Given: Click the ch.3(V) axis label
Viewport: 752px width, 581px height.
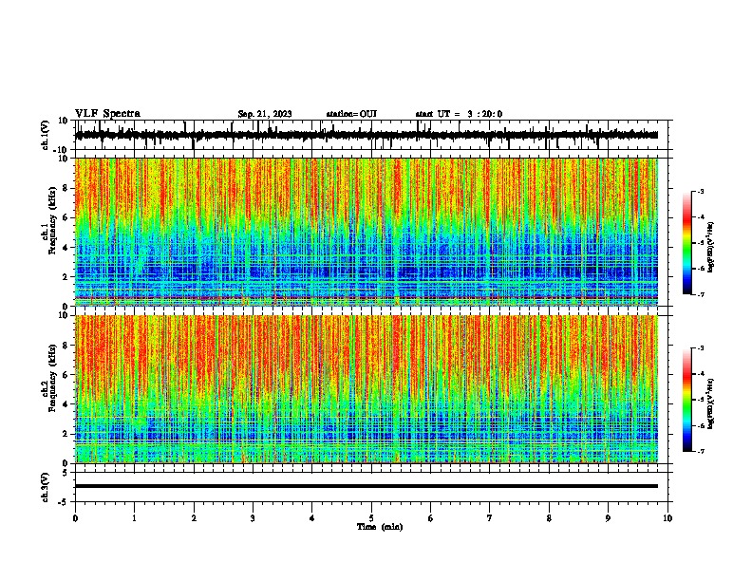Looking at the screenshot, I should pyautogui.click(x=46, y=487).
